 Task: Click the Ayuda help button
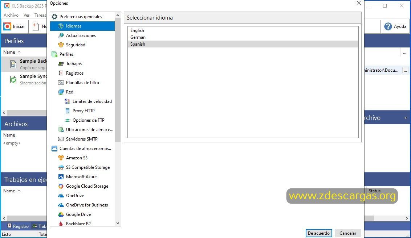point(395,26)
